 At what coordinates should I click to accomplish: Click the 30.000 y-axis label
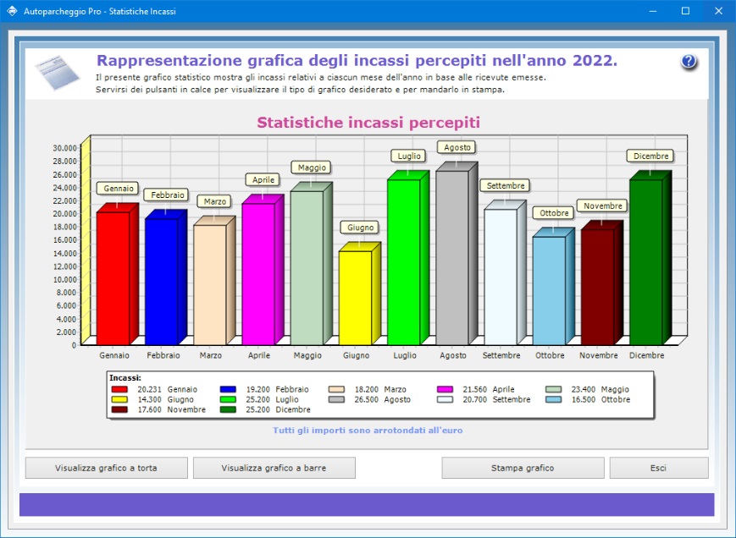point(64,148)
